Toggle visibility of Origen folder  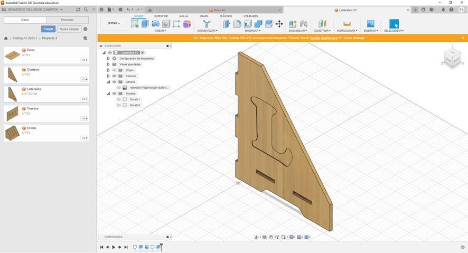coord(114,70)
